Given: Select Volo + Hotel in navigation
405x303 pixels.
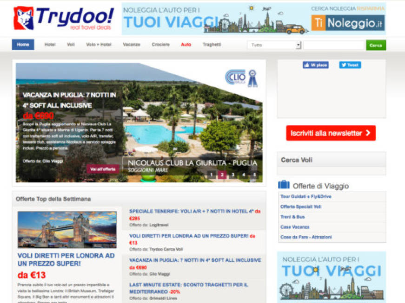Looking at the screenshot, I should pos(99,45).
